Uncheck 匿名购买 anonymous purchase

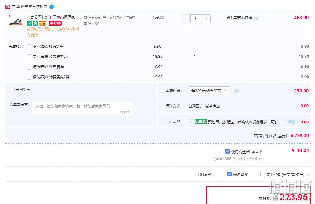coord(229,174)
